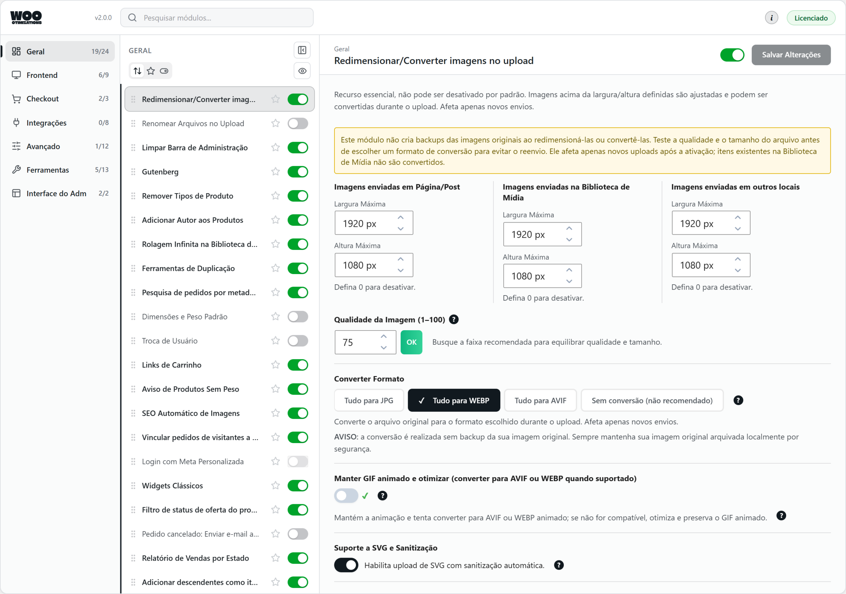Turn on Dimensões e Peso Padrão toggle
This screenshot has width=846, height=594.
pos(298,317)
